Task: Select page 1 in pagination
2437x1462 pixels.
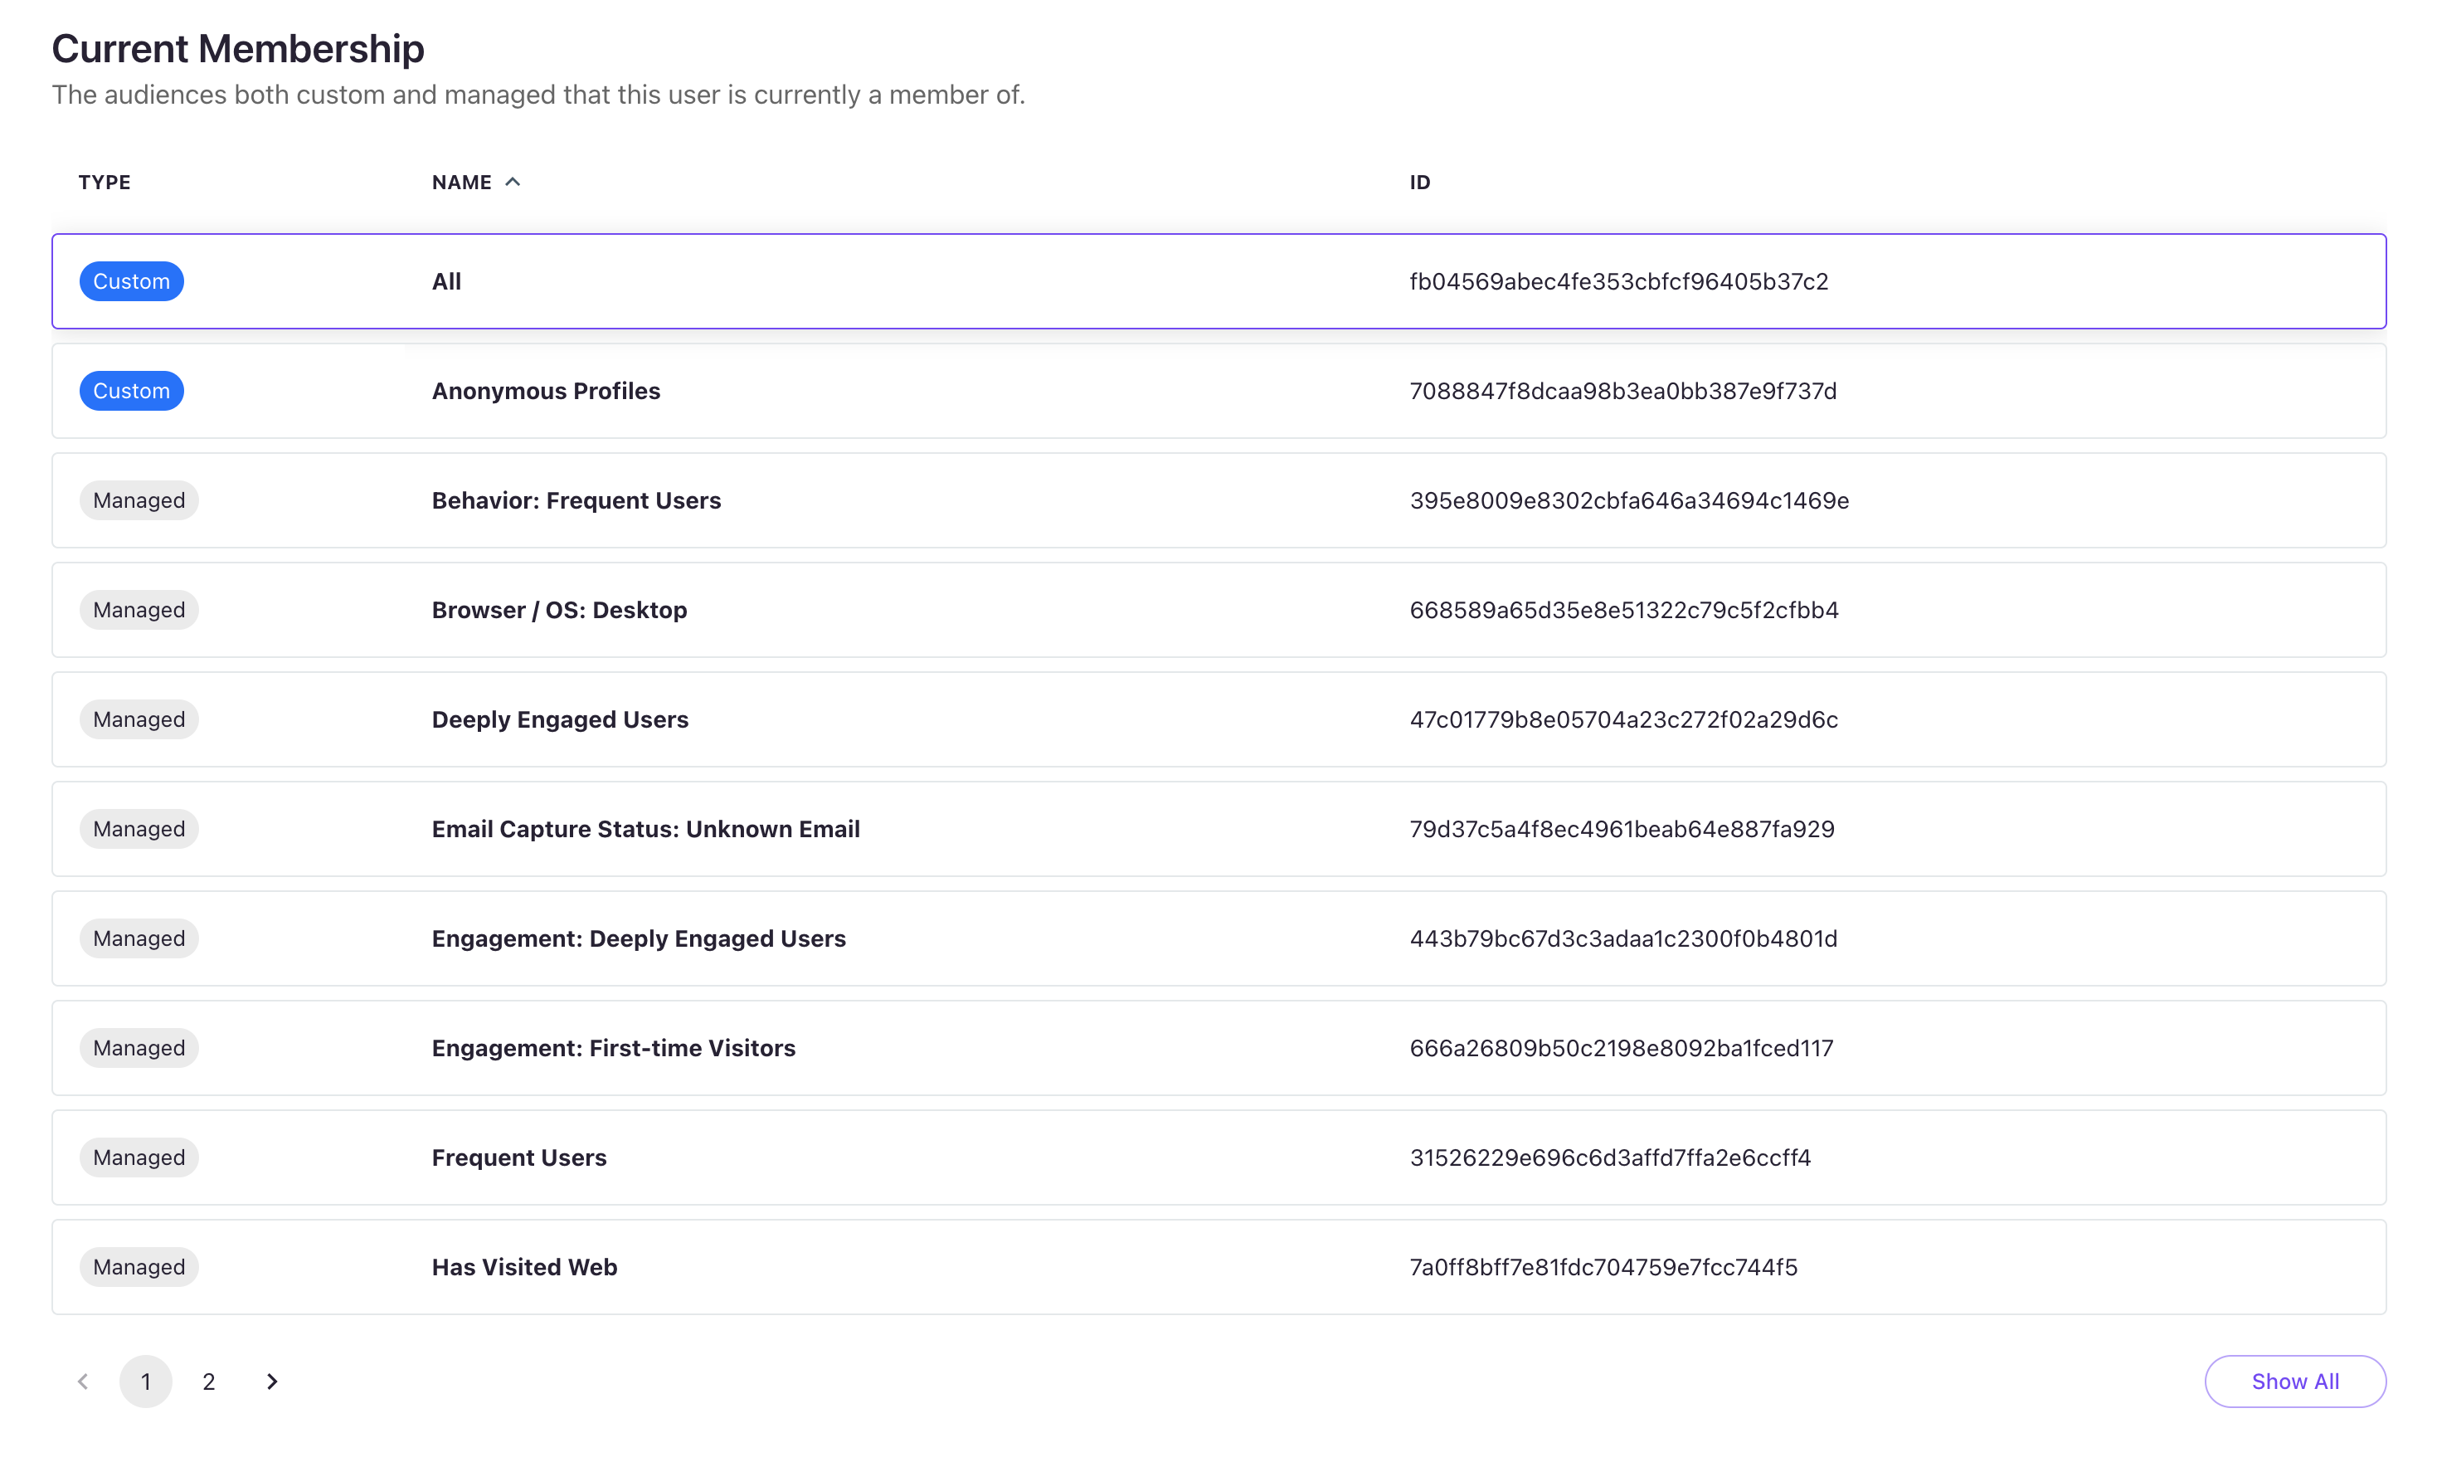Action: tap(146, 1382)
